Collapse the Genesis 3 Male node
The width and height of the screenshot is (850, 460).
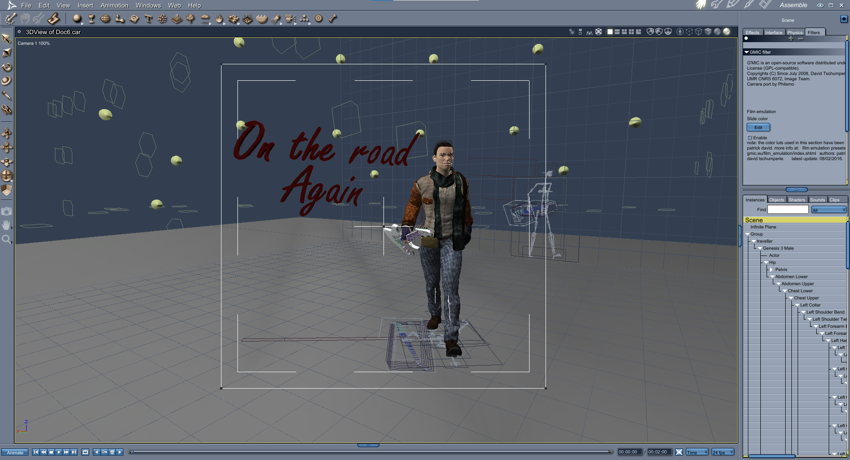[x=760, y=248]
